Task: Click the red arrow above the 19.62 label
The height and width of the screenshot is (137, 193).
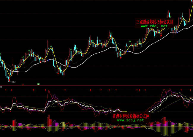Action: [10, 80]
